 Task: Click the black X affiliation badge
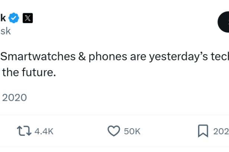click(x=28, y=17)
